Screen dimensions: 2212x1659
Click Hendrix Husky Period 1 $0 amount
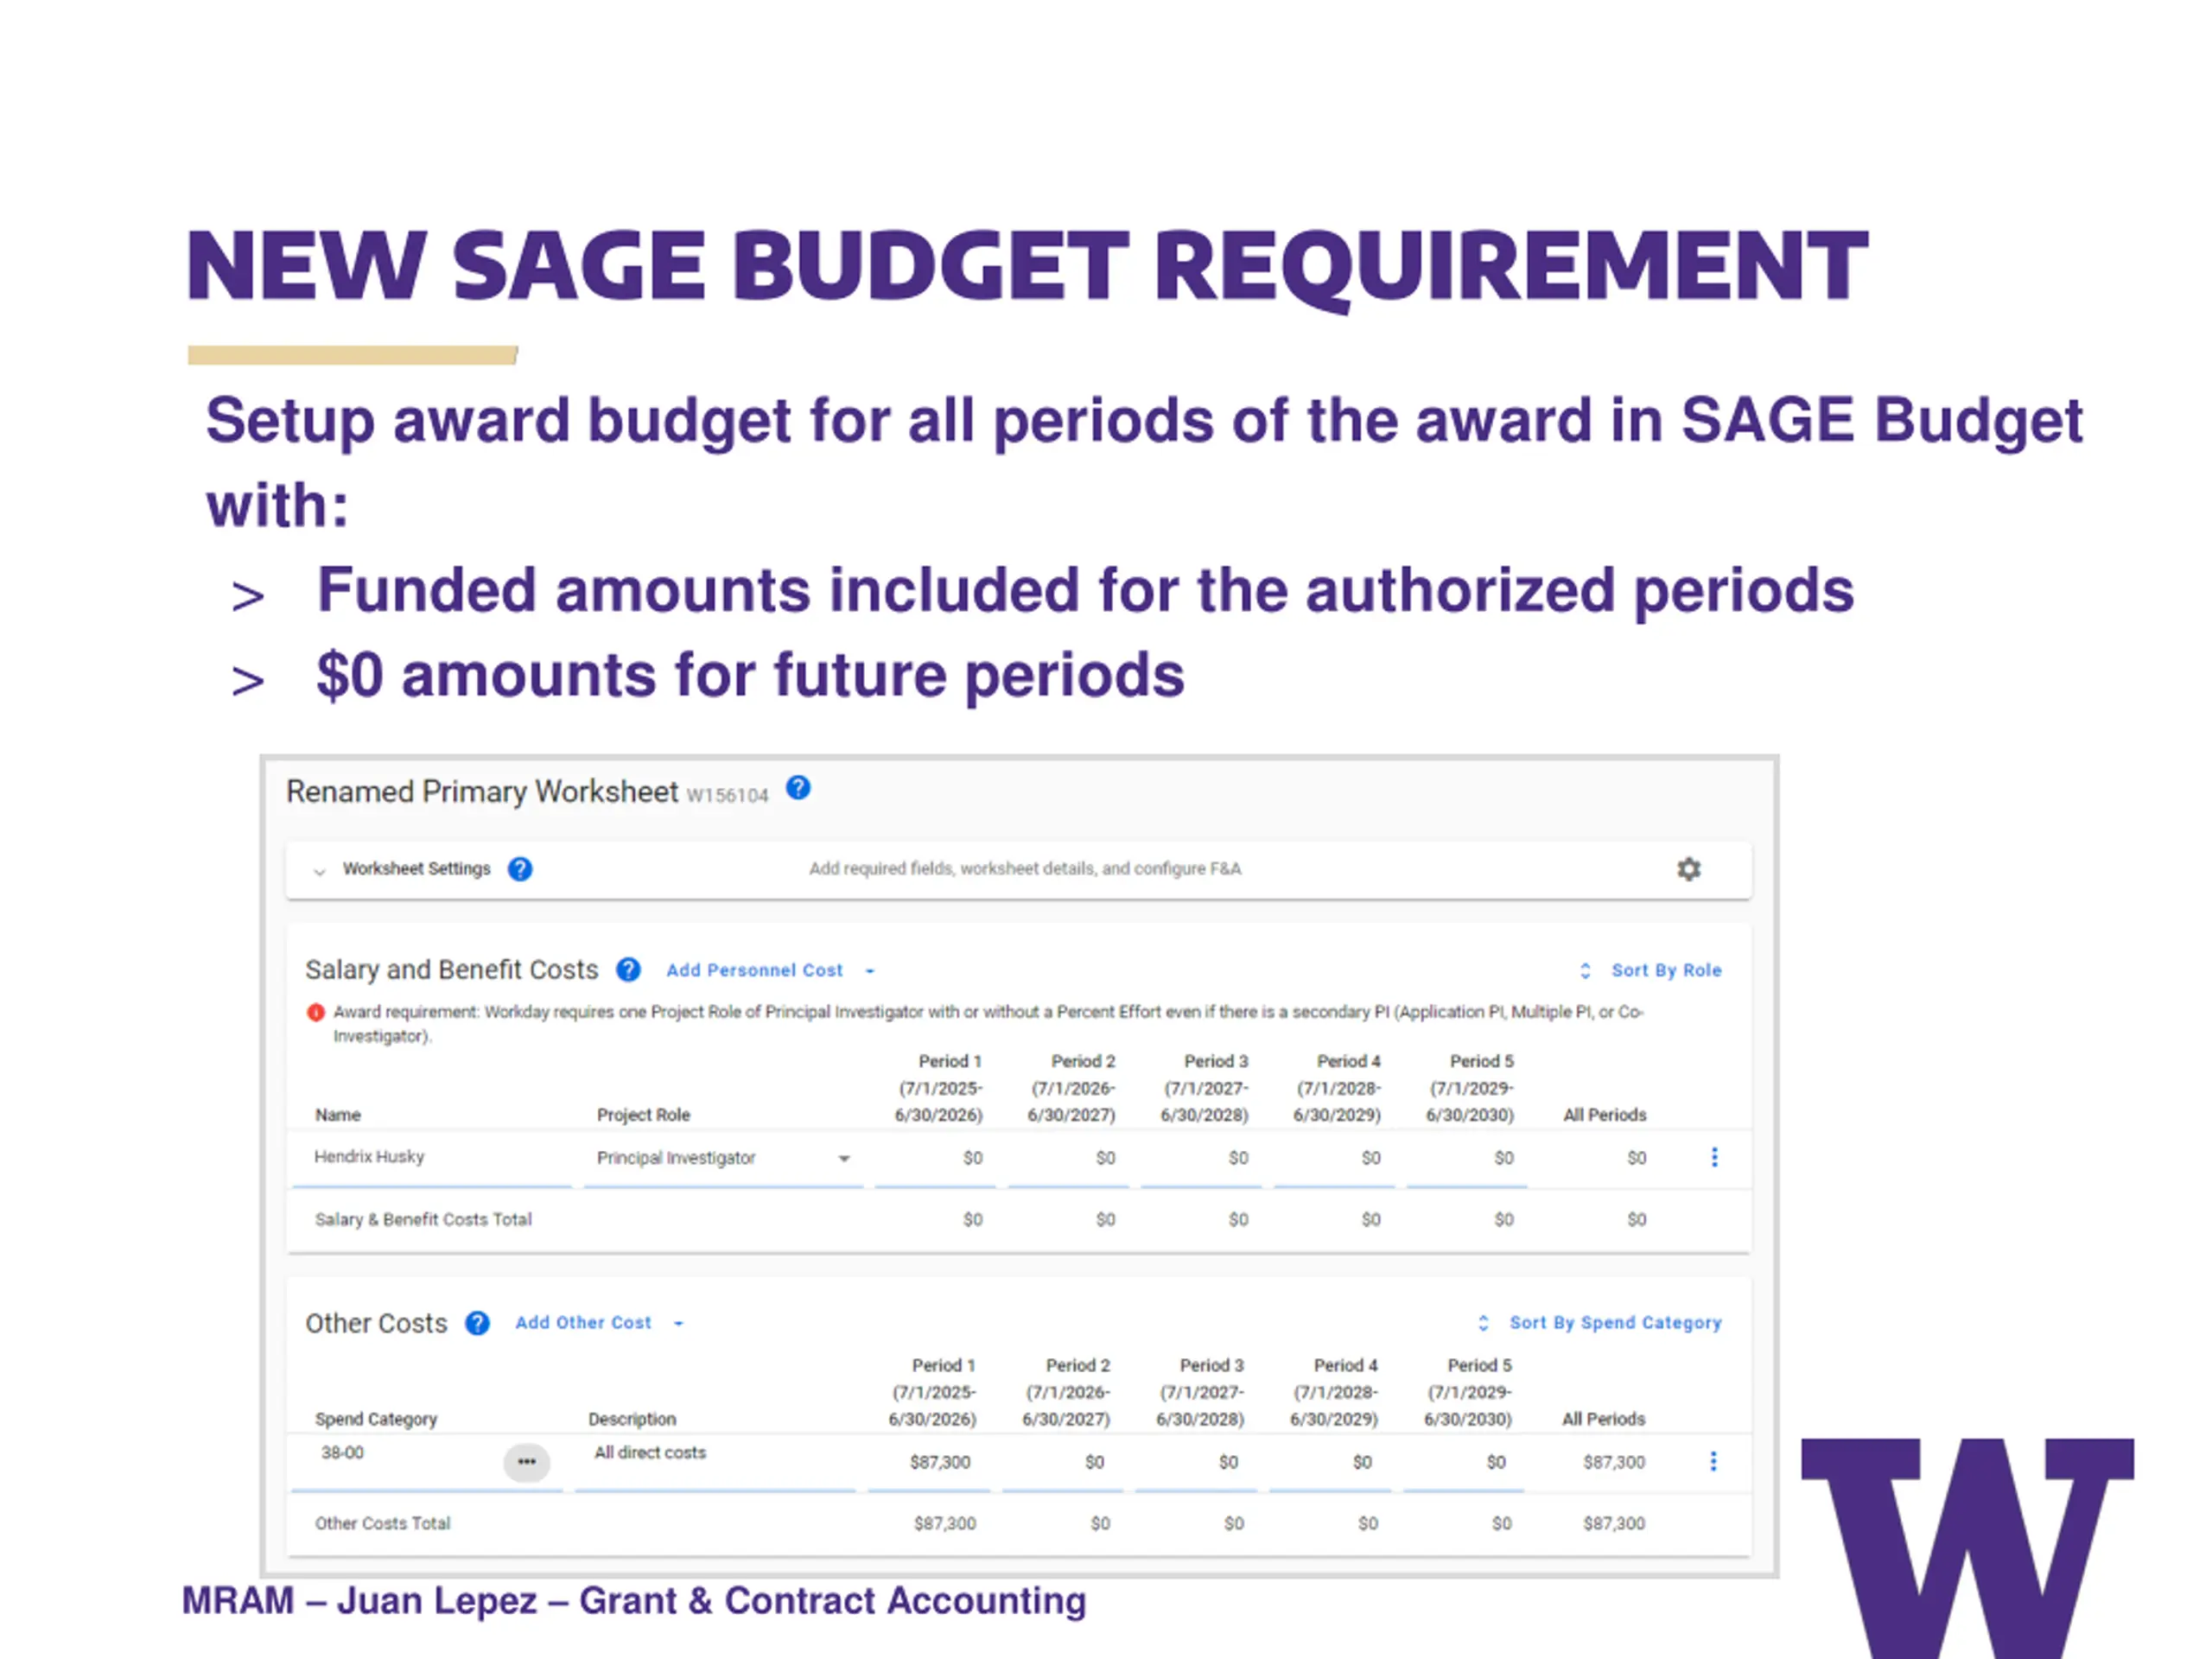point(972,1158)
